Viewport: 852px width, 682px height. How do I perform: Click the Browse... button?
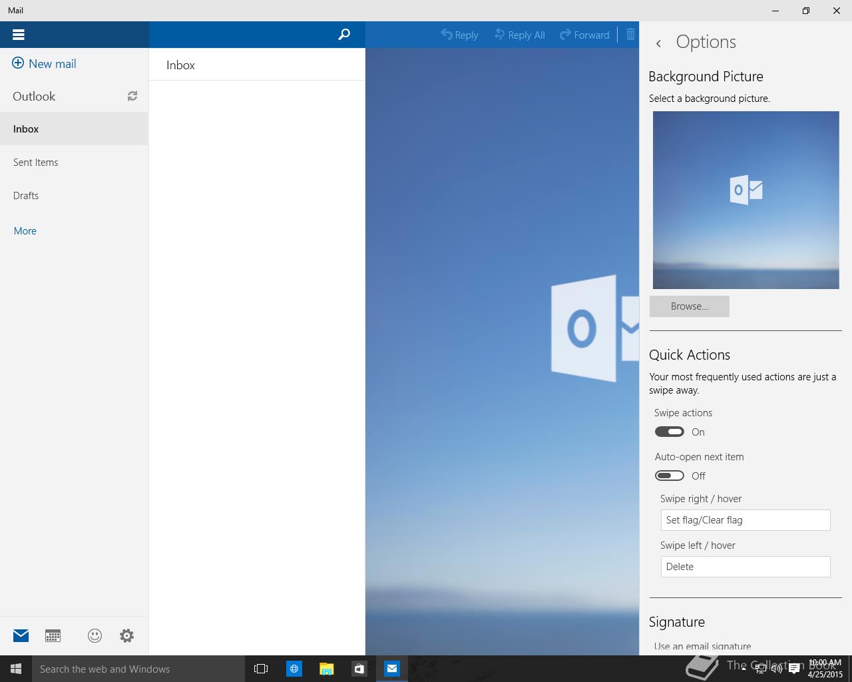(689, 306)
